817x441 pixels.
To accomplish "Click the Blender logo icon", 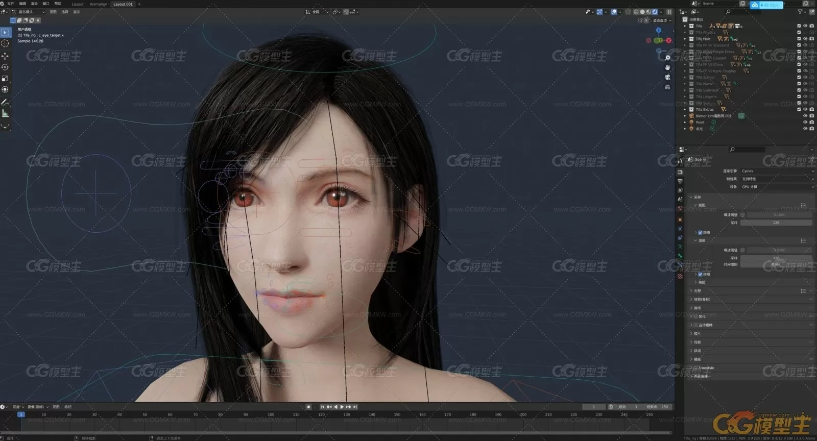I will point(3,4).
